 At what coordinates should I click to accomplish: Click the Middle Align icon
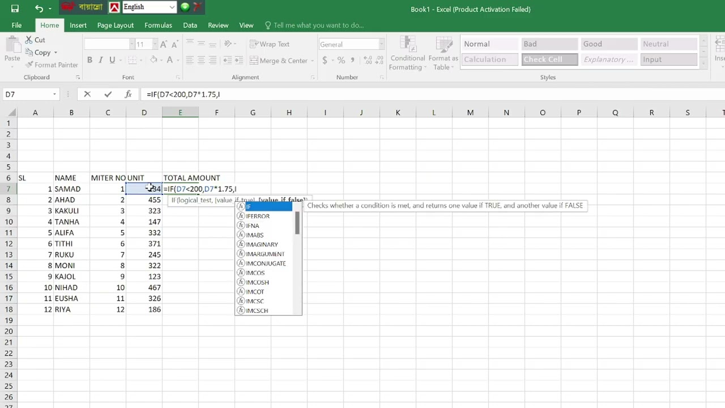point(201,44)
